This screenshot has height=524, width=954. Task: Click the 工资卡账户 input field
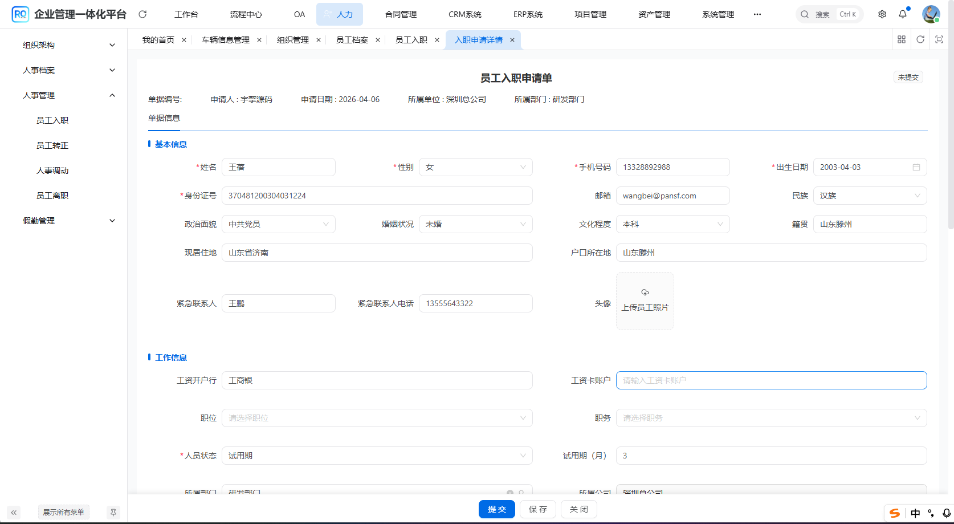771,380
